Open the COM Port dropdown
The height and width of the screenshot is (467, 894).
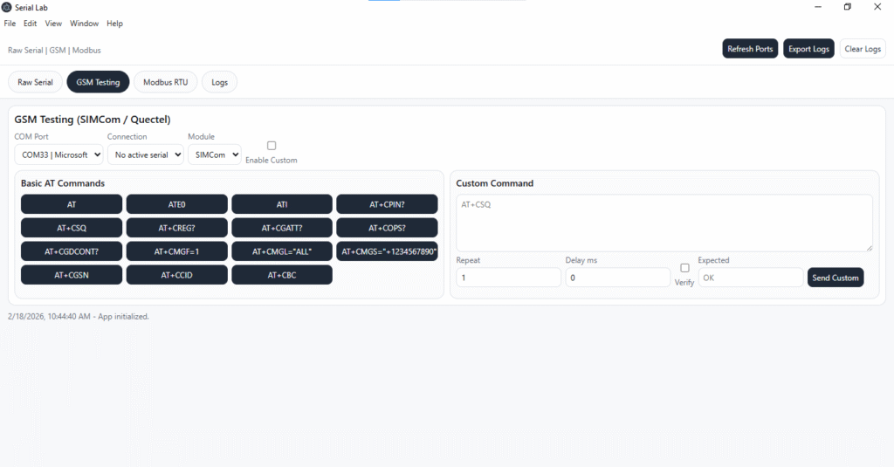[59, 155]
